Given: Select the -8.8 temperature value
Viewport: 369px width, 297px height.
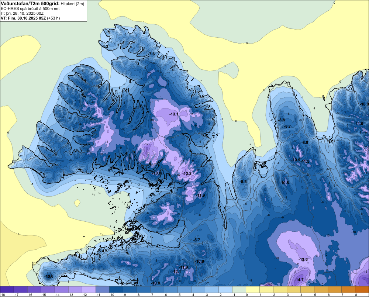Looking at the screenshot, I should (282, 120).
